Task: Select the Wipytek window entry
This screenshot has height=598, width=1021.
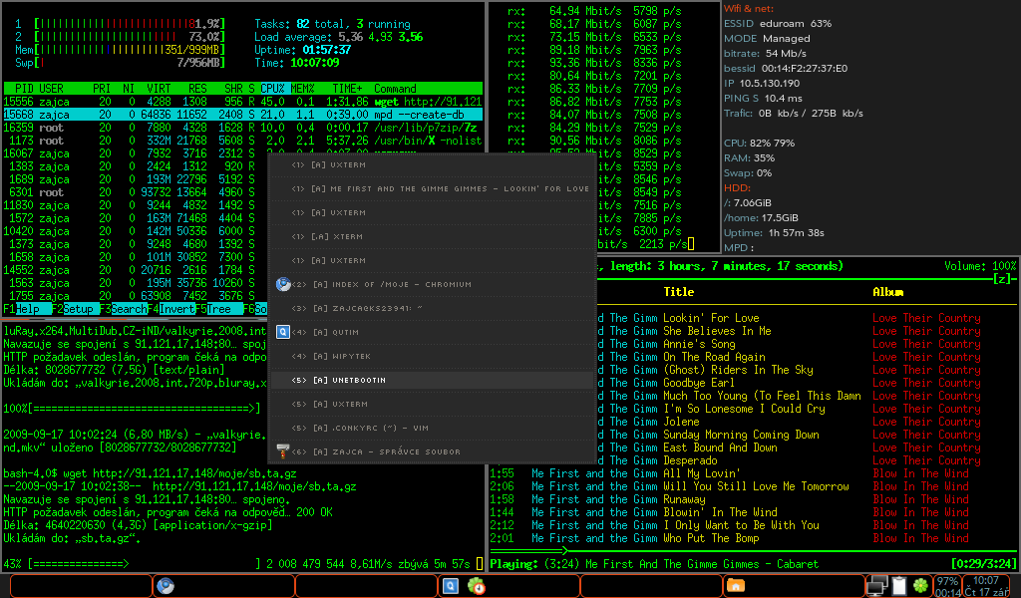Action: [433, 356]
